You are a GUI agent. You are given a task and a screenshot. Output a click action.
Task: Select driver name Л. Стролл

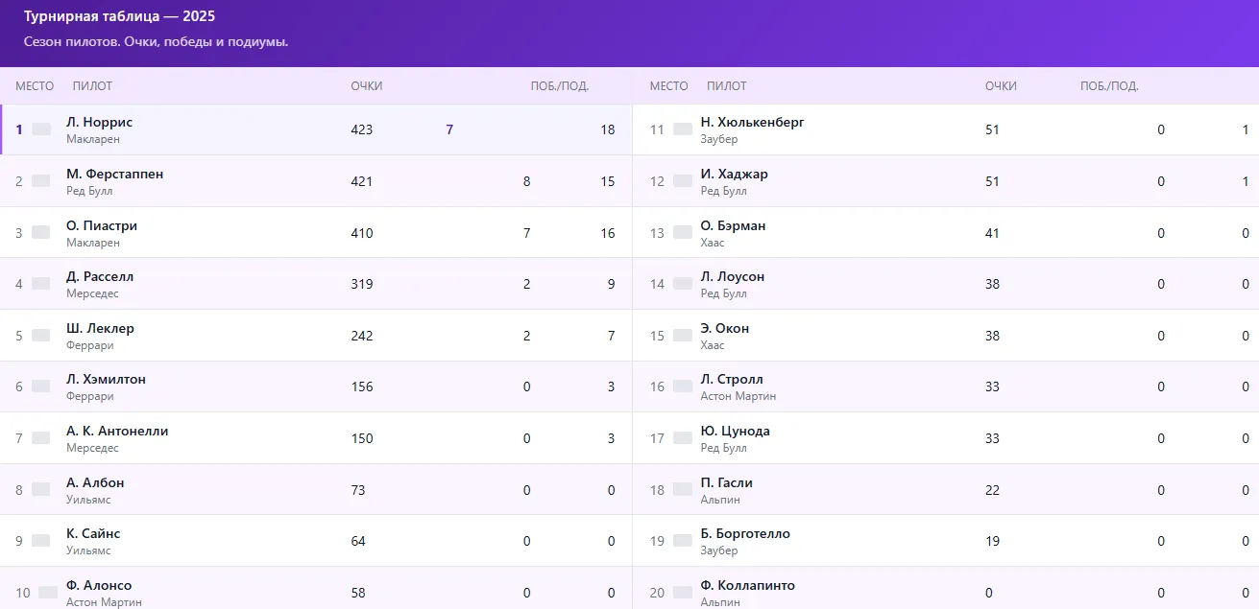point(732,379)
